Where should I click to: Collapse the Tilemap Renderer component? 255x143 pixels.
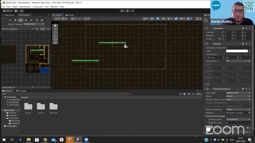tap(204, 89)
